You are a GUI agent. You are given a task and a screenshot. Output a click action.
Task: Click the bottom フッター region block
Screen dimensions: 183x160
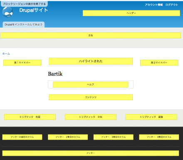pos(91,153)
